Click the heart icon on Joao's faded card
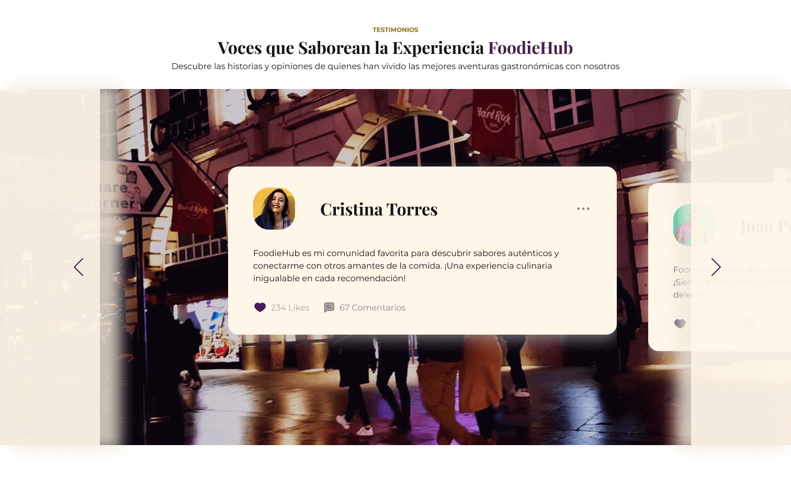The image size is (791, 487). pos(680,324)
